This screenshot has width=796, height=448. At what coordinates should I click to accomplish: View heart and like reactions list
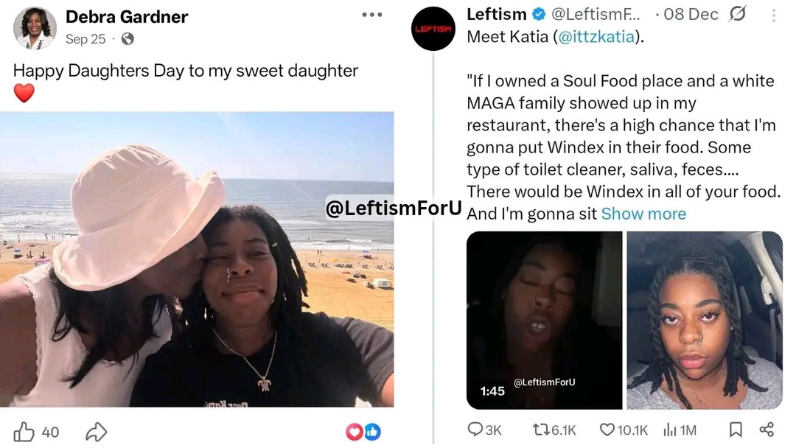point(363,432)
